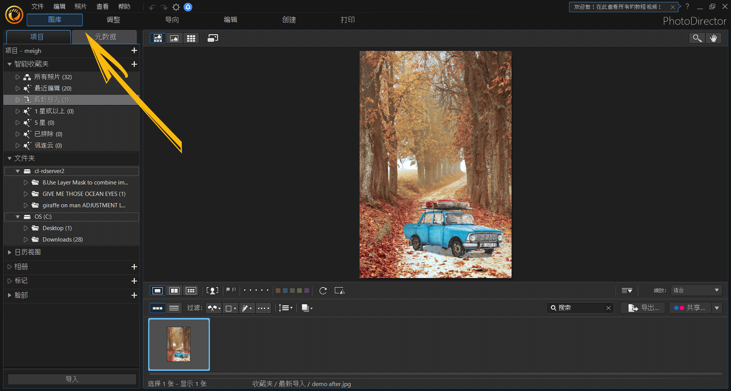Open the settings gear icon
Screen dimensions: 731x391
click(176, 7)
